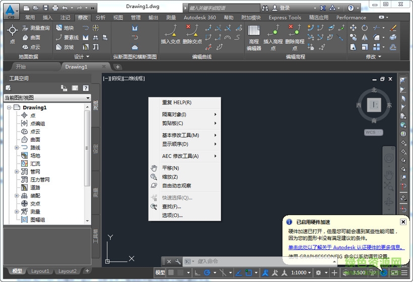
Task: Switch to the 分析 ribbon tab
Action: pos(100,17)
